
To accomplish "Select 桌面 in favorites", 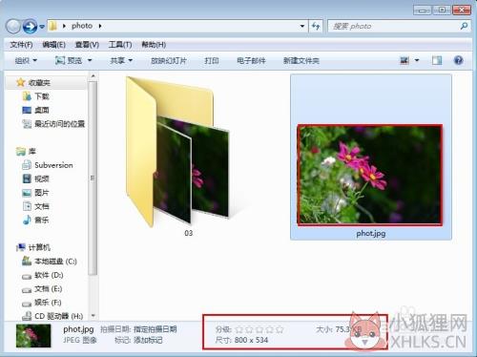I will (42, 110).
